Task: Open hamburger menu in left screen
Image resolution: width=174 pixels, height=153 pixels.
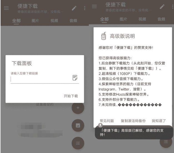Action: (6, 8)
